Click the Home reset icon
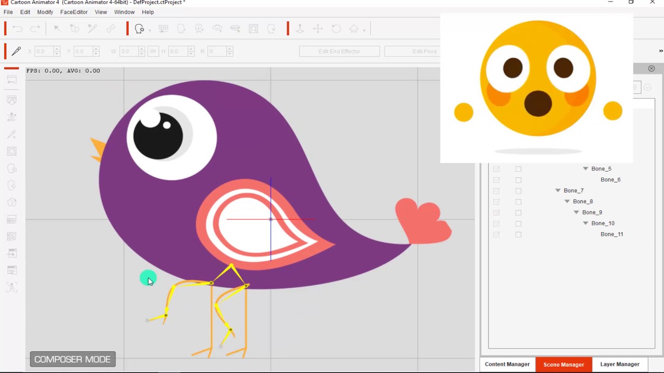 coord(354,29)
